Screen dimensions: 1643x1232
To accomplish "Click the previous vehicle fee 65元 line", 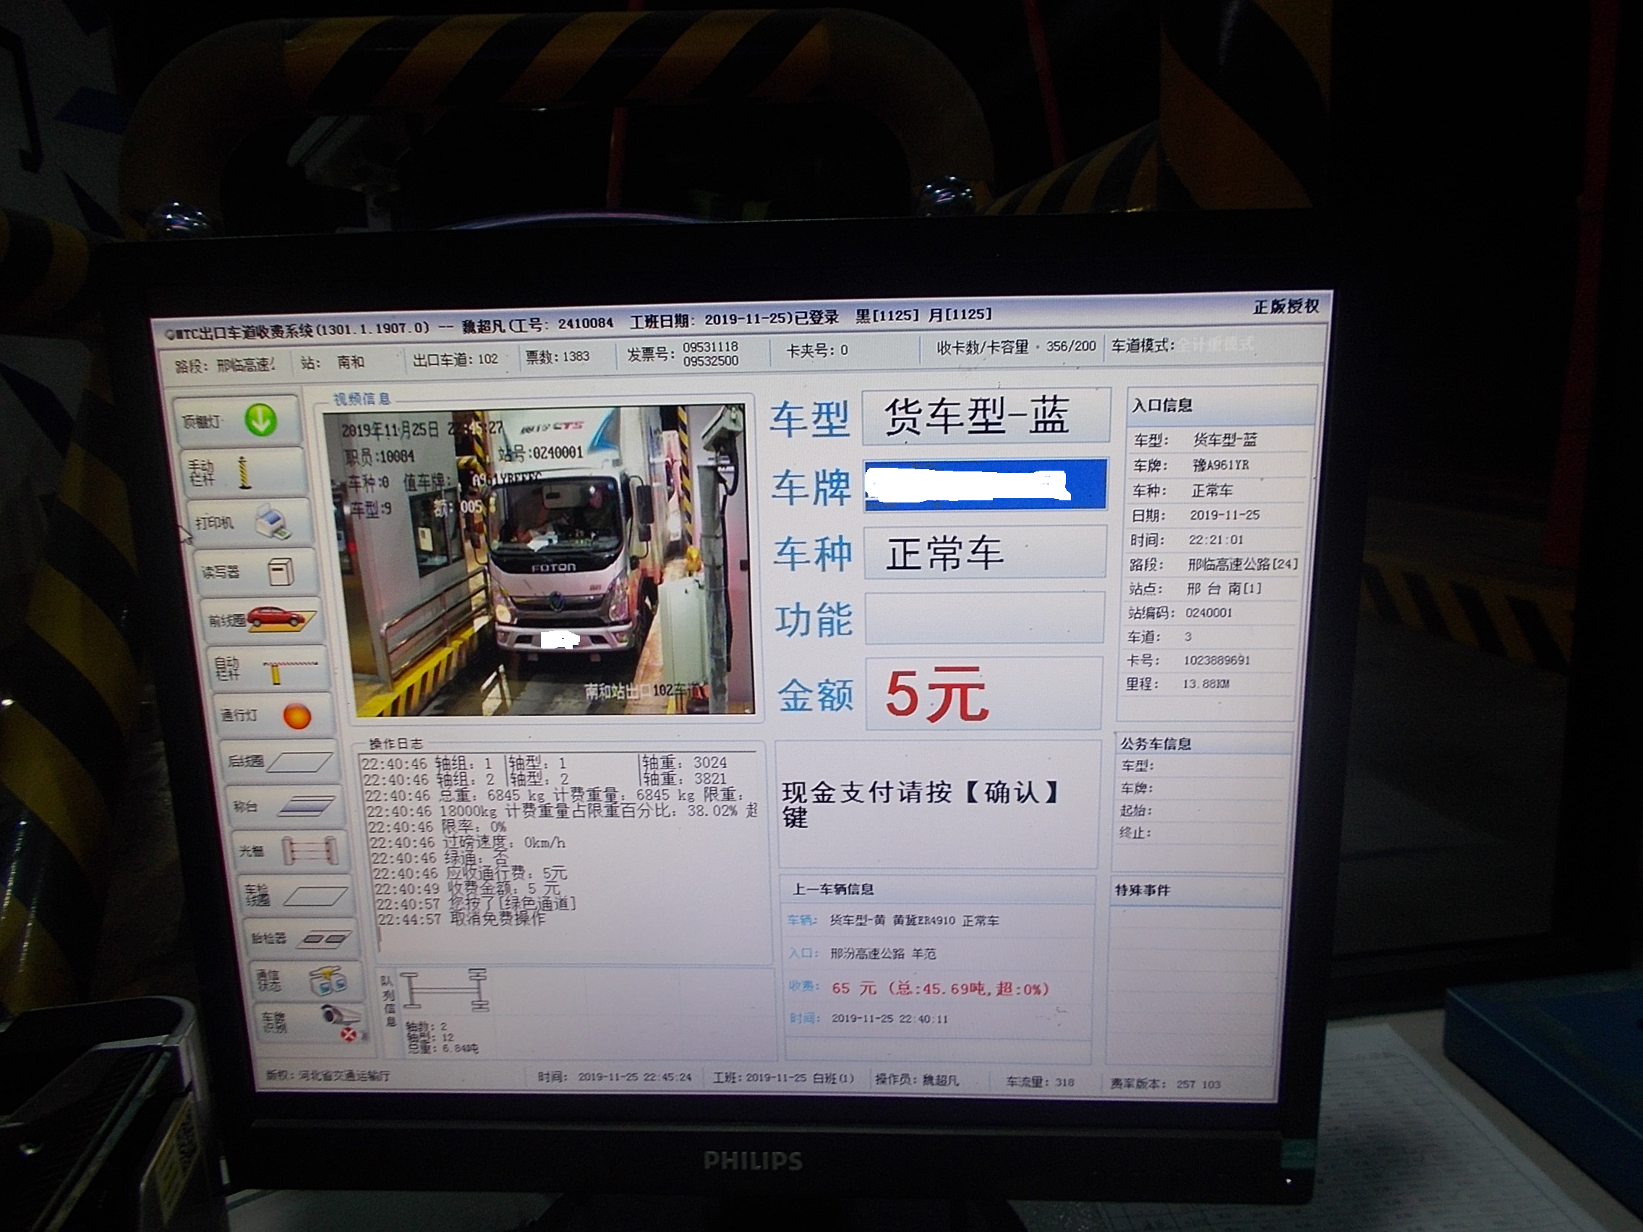I will pyautogui.click(x=940, y=988).
